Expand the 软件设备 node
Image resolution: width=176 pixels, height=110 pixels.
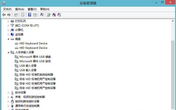point(8,93)
